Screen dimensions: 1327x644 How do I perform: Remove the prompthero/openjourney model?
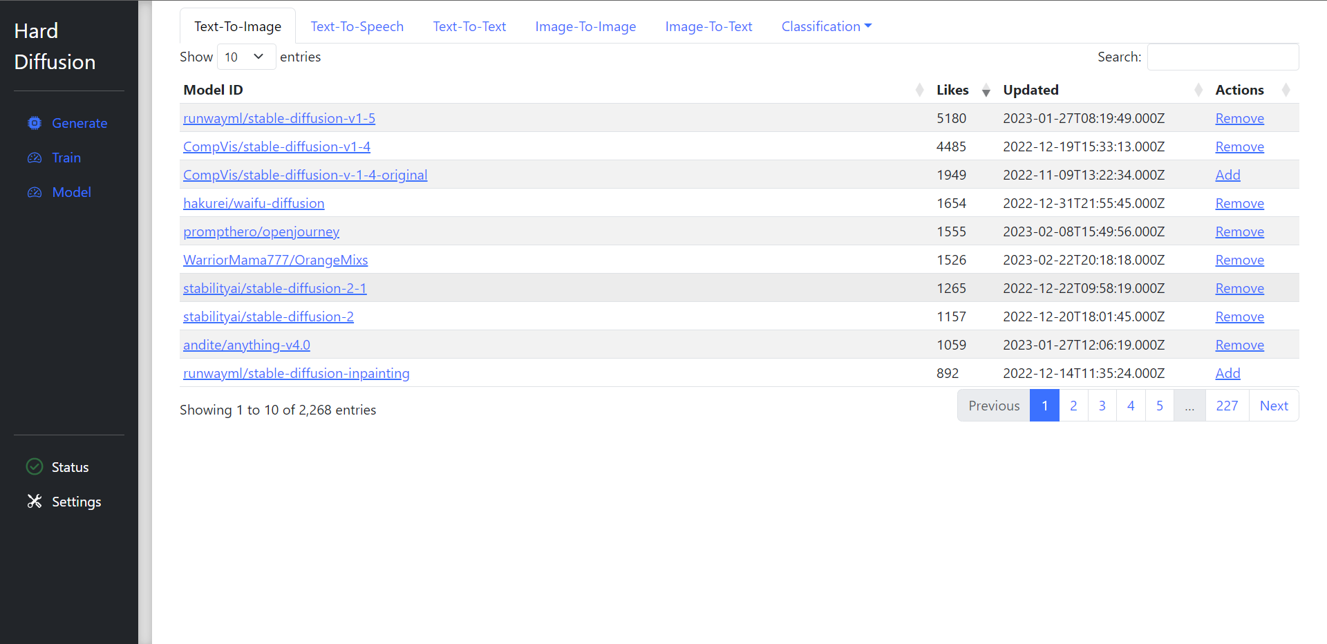(1239, 231)
